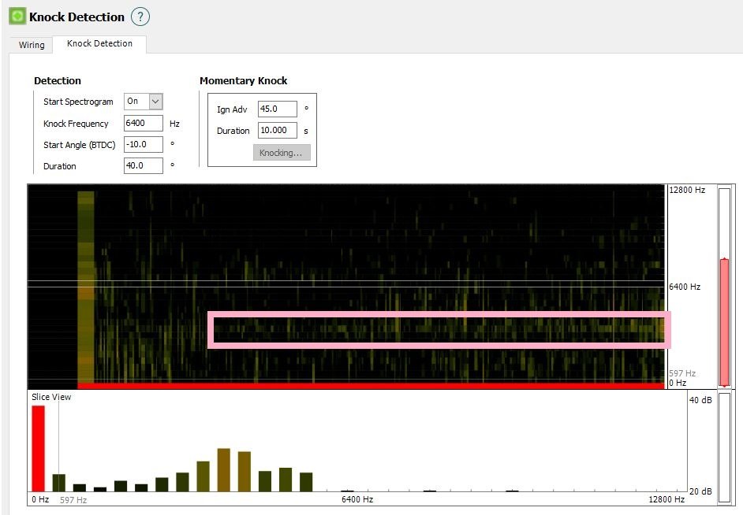This screenshot has height=515, width=743.
Task: Click the red 0 Hz slice bar
Action: click(39, 448)
